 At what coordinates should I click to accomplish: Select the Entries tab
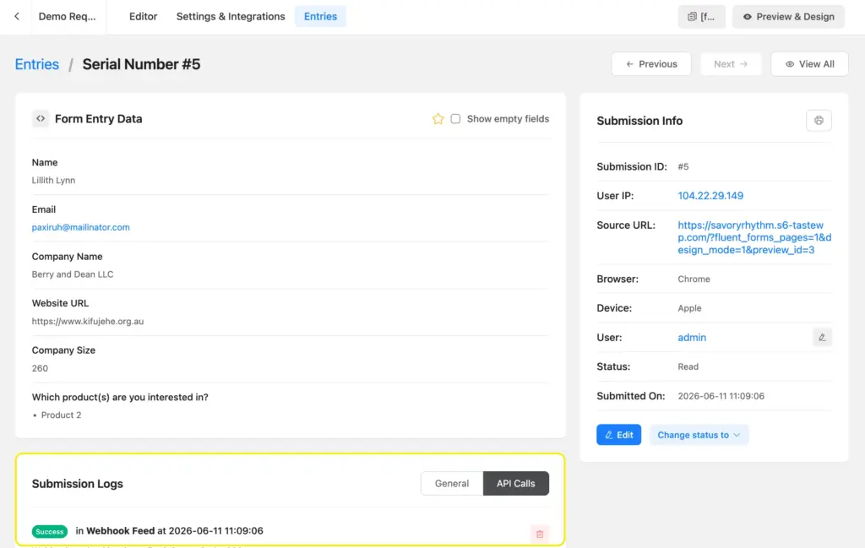pos(320,17)
